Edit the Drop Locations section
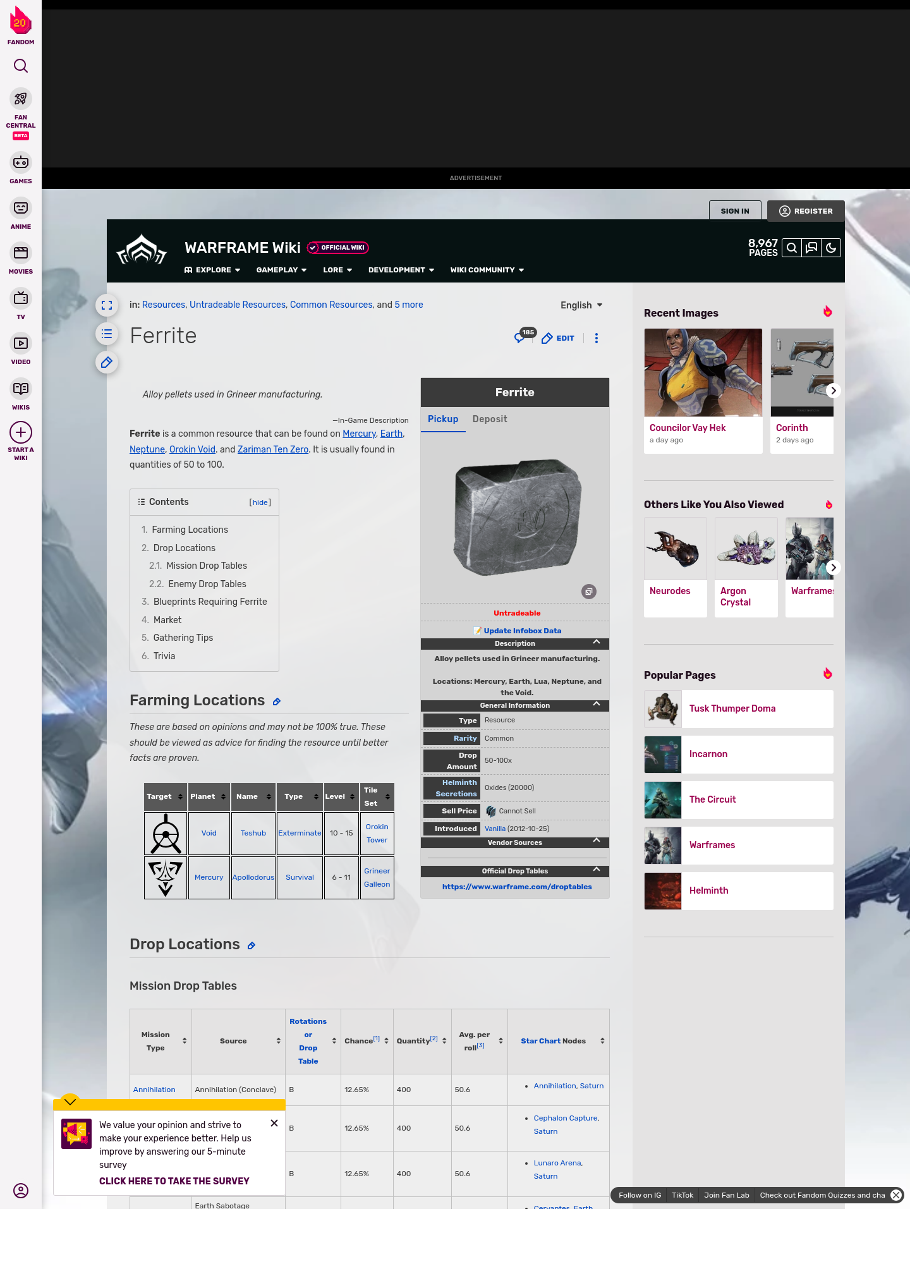 pos(251,945)
